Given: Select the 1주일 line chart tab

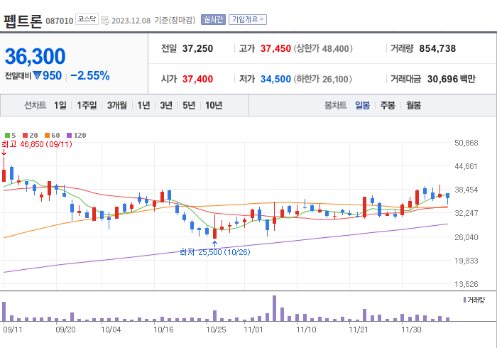Looking at the screenshot, I should (x=87, y=105).
